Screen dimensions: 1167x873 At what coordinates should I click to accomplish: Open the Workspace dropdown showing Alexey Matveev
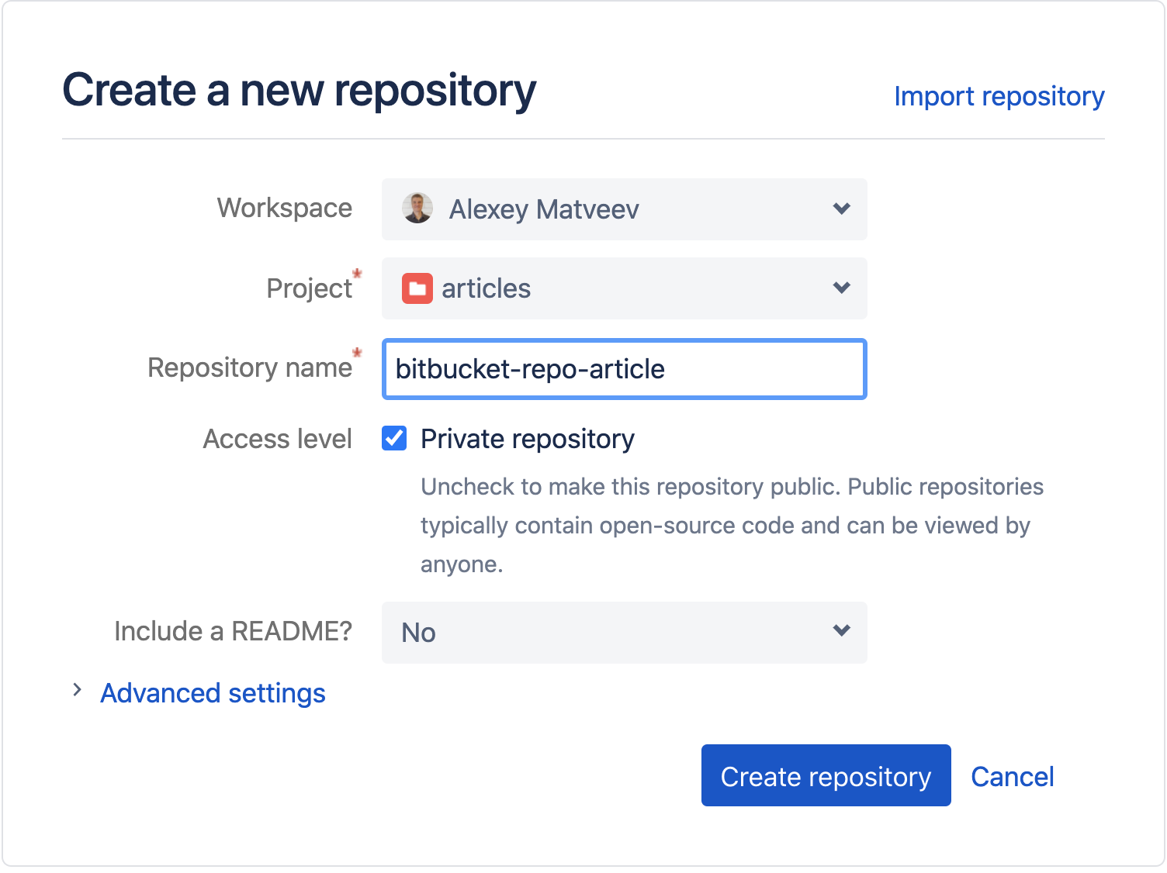pos(624,209)
